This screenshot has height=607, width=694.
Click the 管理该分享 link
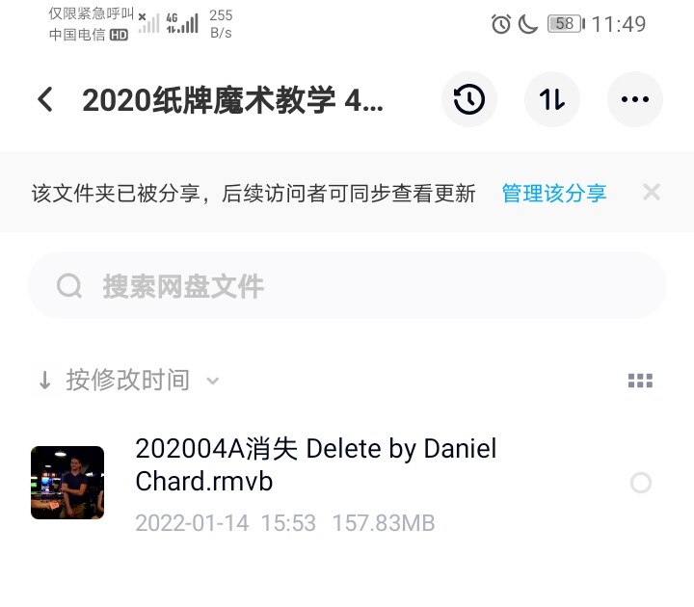click(x=553, y=194)
